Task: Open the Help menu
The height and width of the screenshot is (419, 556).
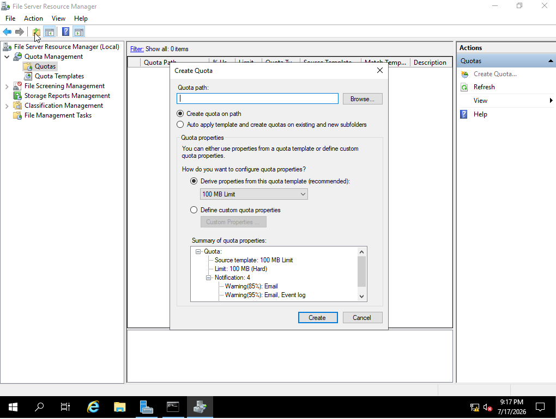Action: 81,19
